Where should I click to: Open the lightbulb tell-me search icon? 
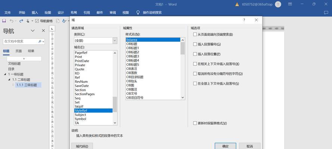pos(138,13)
